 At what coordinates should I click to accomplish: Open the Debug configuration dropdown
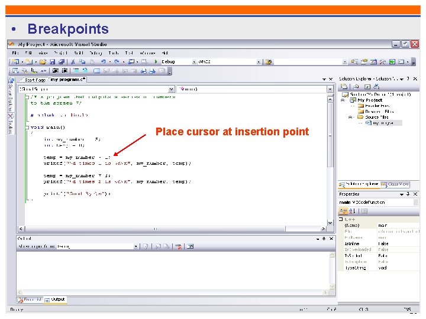(x=194, y=62)
